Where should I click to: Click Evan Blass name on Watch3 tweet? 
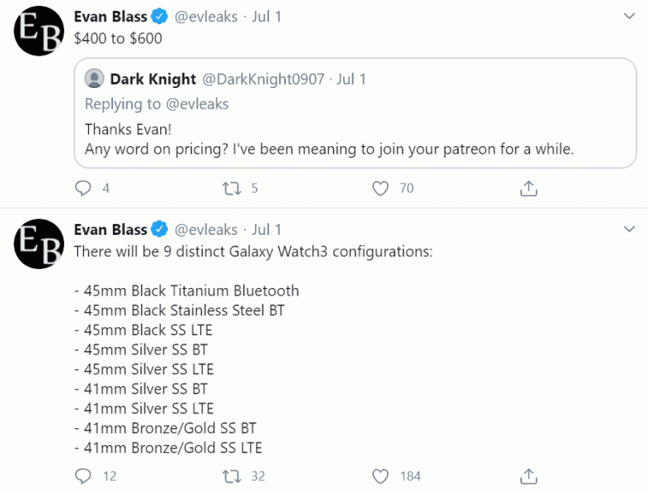coord(110,229)
